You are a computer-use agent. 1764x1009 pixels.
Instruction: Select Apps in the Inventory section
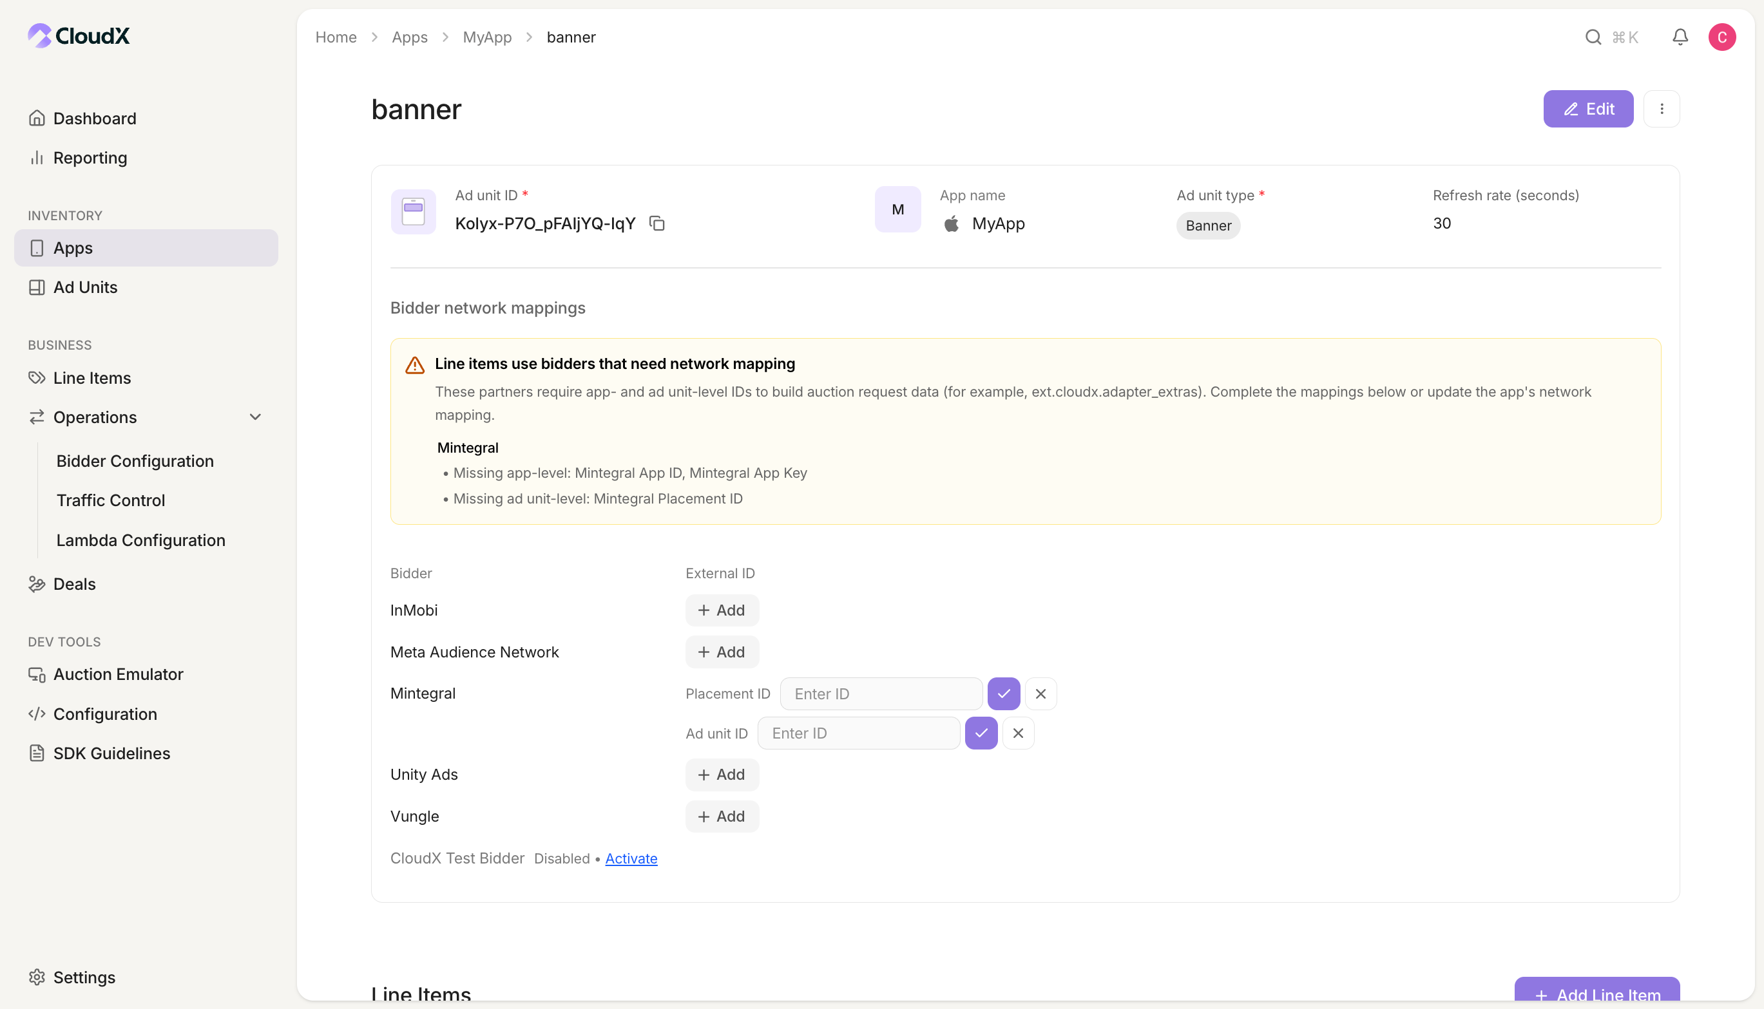146,248
